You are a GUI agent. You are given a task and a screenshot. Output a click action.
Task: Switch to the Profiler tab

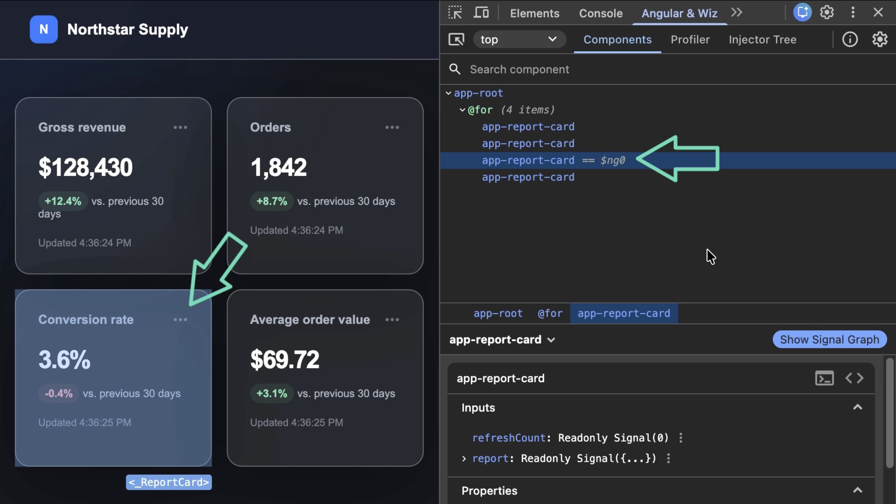(690, 40)
